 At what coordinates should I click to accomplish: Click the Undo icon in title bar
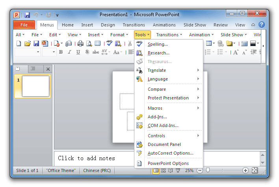(36, 15)
